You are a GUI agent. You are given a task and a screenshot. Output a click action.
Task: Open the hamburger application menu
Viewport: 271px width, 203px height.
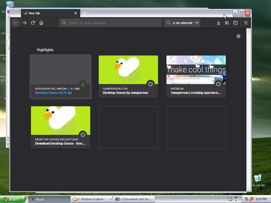(246, 23)
